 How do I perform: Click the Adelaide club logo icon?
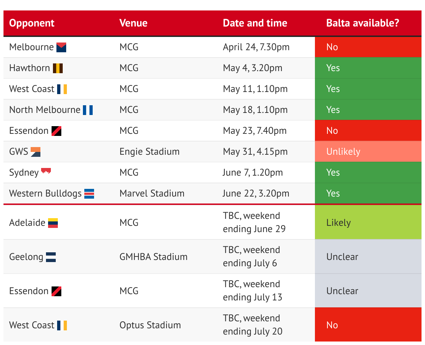click(53, 223)
